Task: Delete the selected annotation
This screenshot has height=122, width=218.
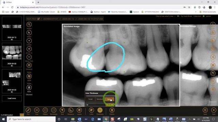Action: pyautogui.click(x=112, y=110)
